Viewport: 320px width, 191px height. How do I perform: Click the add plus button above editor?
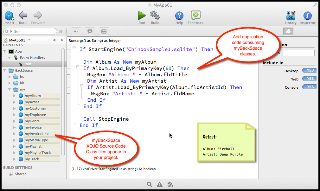click(76, 31)
